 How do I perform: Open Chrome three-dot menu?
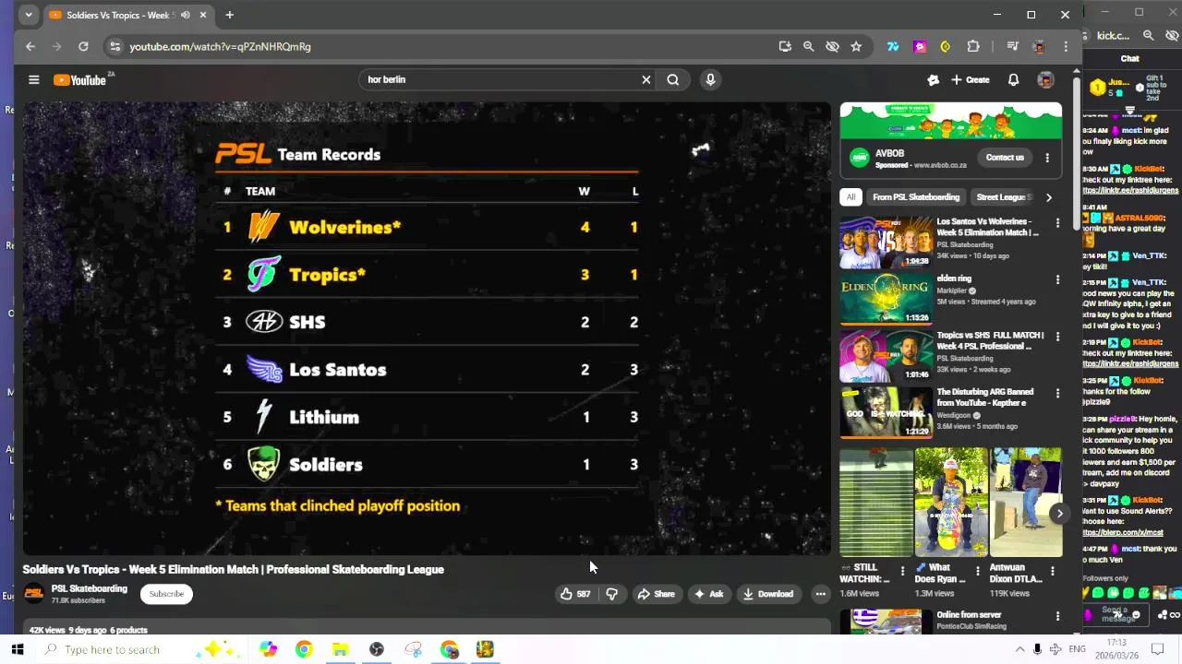1066,46
